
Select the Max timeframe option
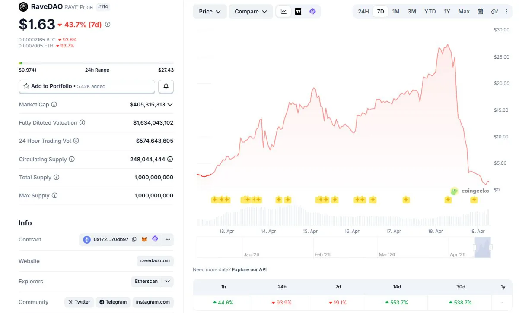point(464,11)
